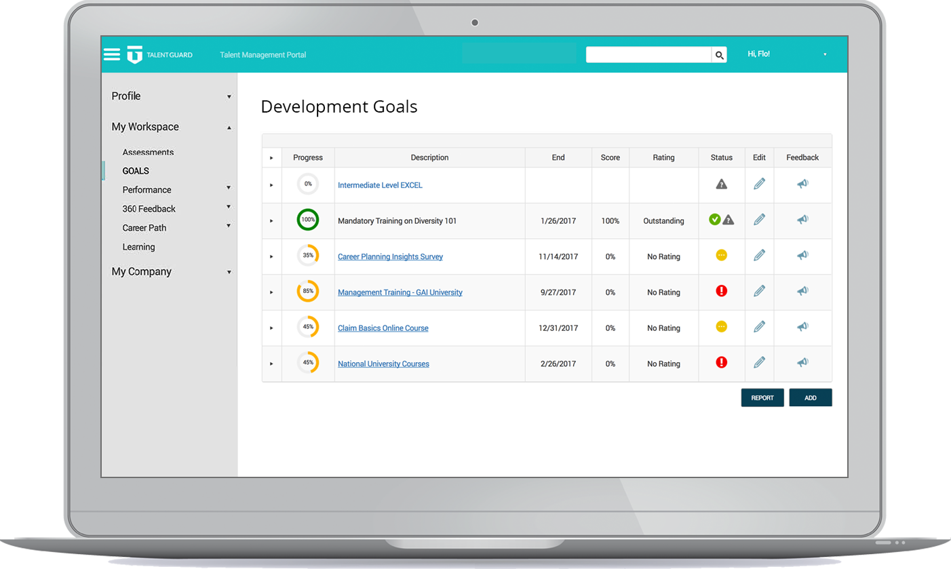Open Learning in the sidebar

pyautogui.click(x=138, y=247)
